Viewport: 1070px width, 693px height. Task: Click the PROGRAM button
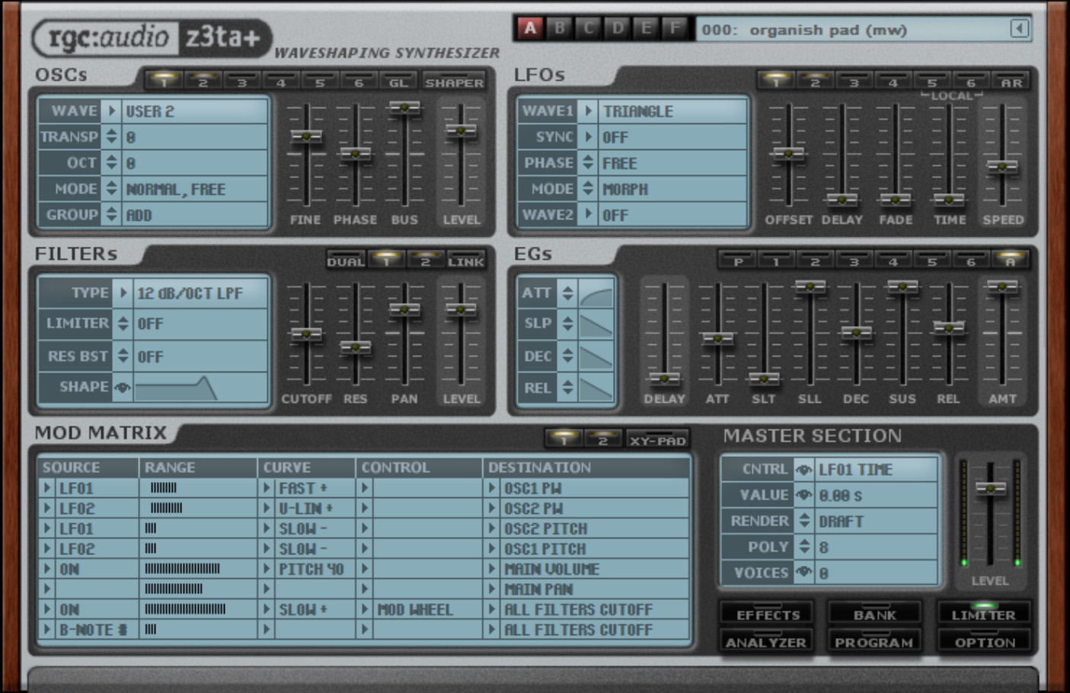coord(874,642)
